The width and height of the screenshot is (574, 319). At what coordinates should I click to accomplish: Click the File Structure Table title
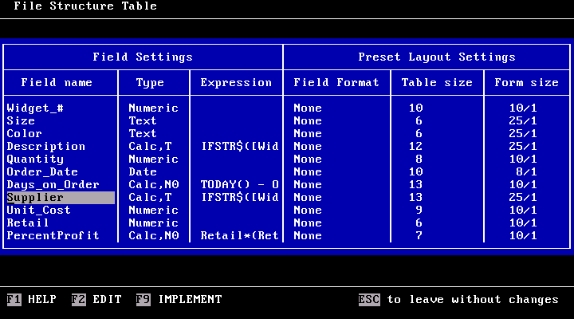pyautogui.click(x=85, y=6)
